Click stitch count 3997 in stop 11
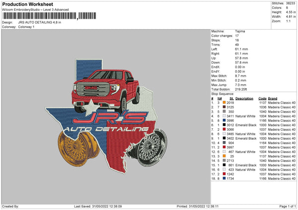298x210 pixels. tap(230, 147)
